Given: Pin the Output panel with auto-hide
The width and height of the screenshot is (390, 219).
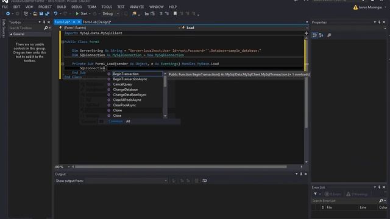Looking at the screenshot, I should click(x=301, y=174).
